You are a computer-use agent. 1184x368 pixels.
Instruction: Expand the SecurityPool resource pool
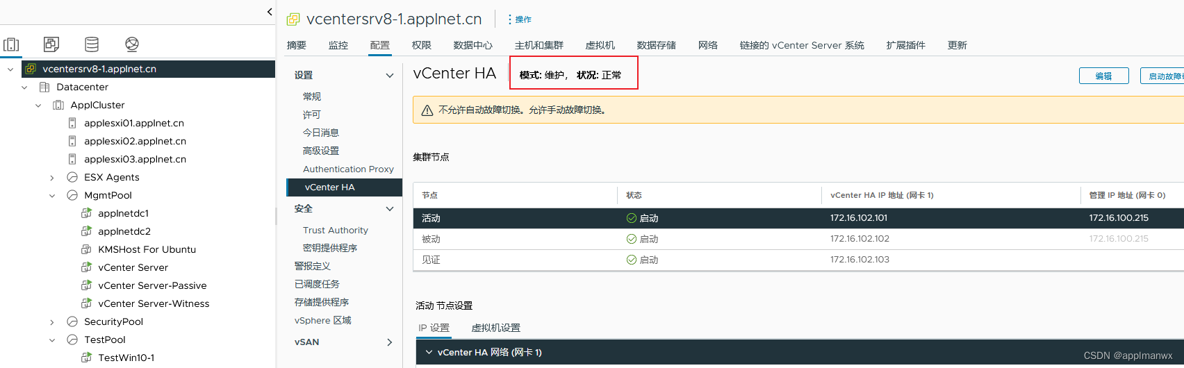[x=52, y=322]
